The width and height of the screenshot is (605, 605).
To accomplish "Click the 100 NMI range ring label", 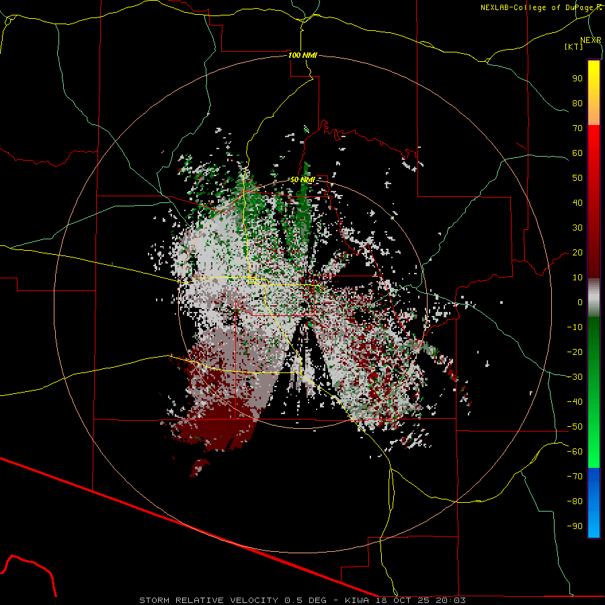I will pos(302,55).
